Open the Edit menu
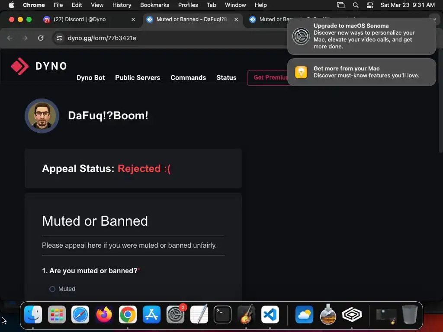 pos(77,5)
